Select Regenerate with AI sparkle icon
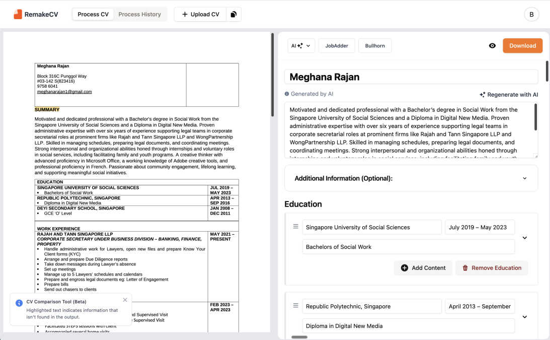The width and height of the screenshot is (550, 340). pos(482,94)
